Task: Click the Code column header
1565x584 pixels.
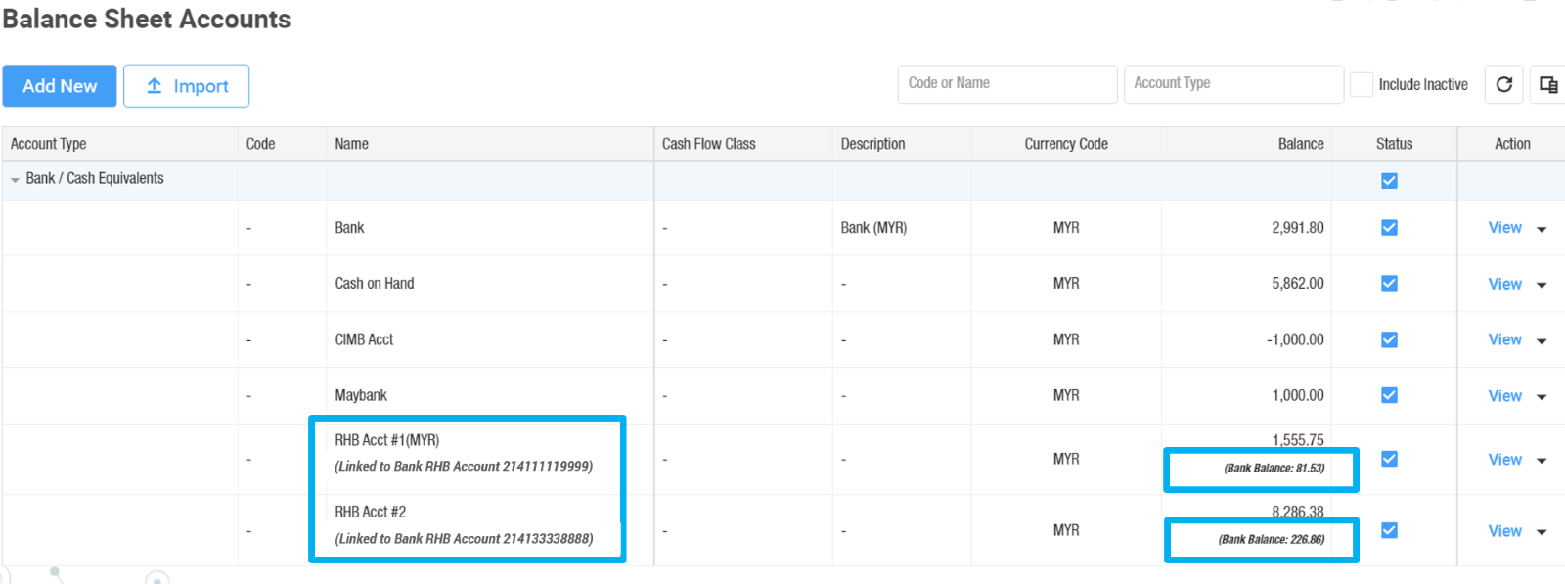Action: pyautogui.click(x=260, y=144)
